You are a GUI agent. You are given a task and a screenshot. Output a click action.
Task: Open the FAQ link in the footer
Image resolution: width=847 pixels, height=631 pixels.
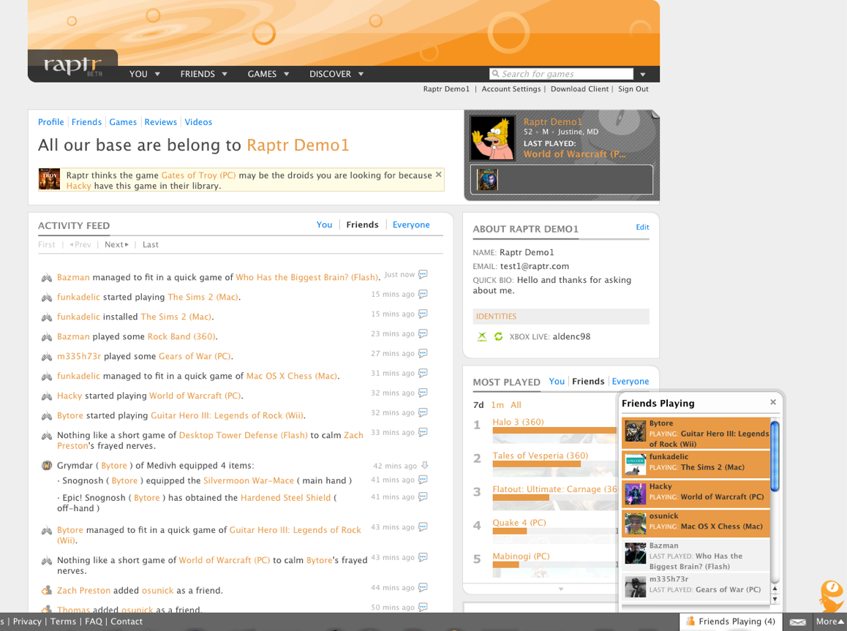94,621
